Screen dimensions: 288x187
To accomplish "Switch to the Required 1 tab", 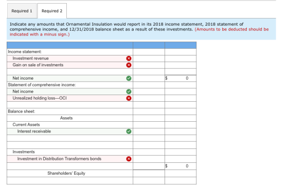I will [x=22, y=11].
